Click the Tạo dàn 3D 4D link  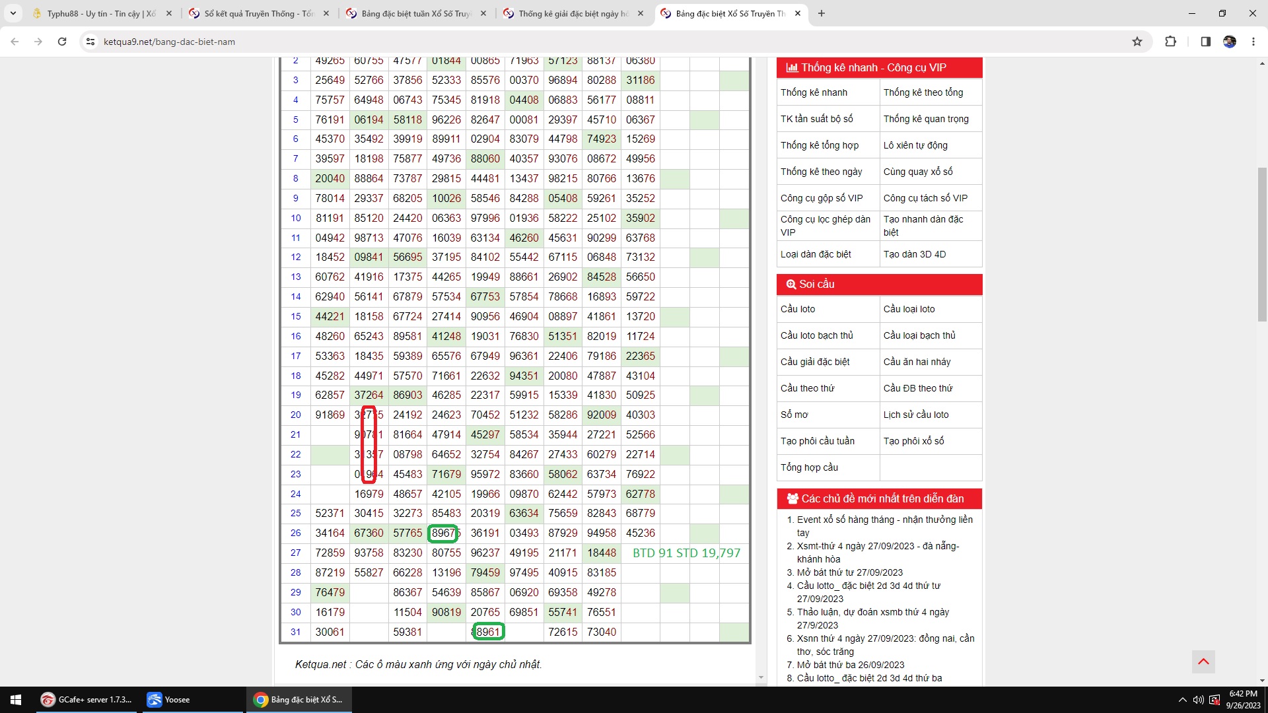tap(914, 254)
